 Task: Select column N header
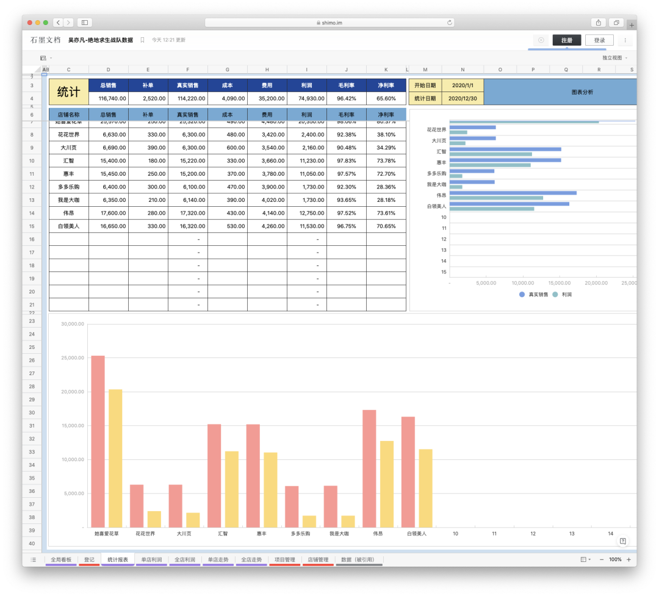tap(463, 70)
